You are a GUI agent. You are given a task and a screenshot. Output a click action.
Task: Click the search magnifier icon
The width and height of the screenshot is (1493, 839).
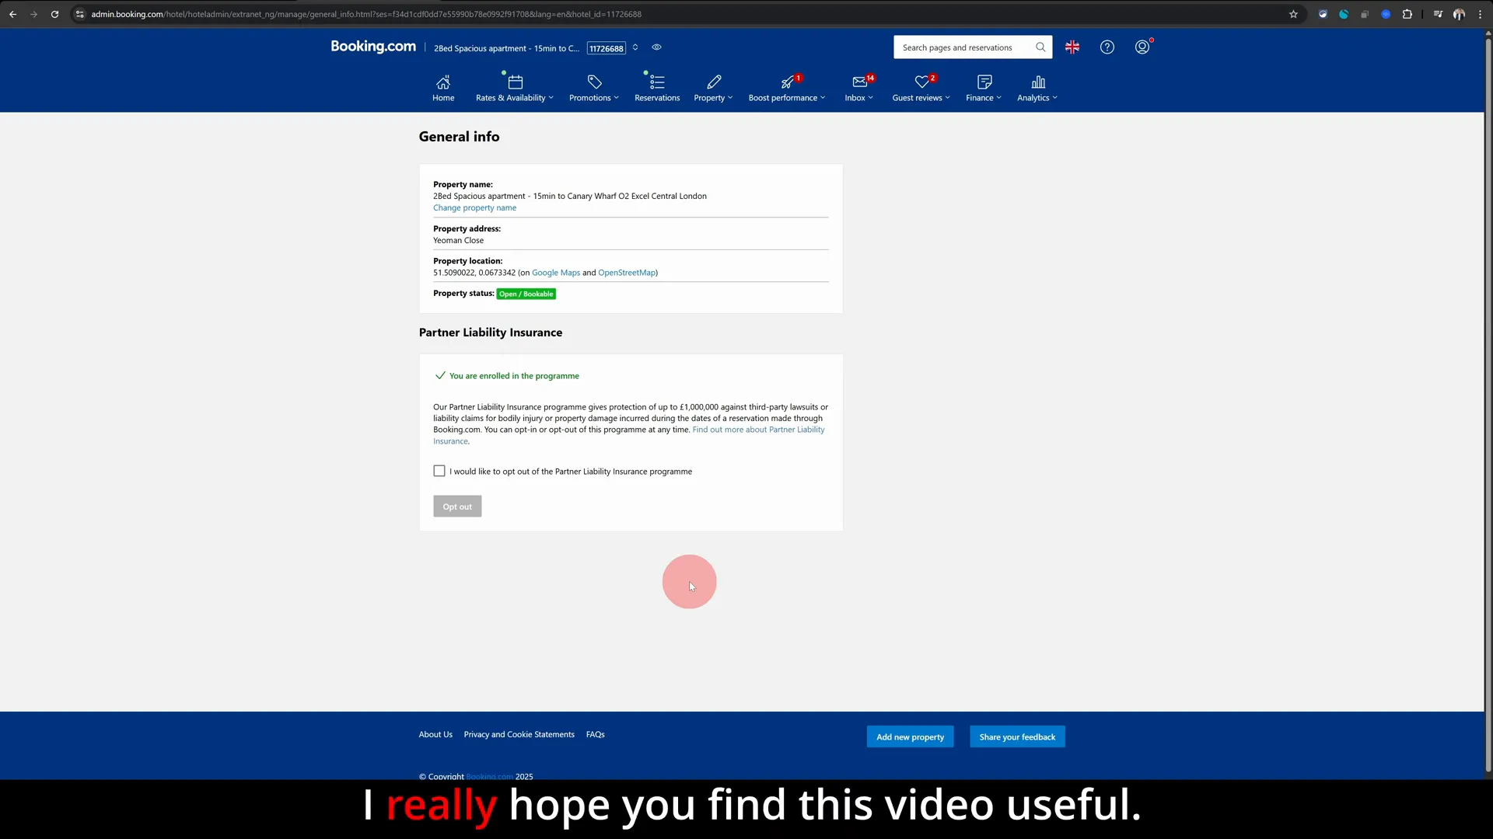[1040, 47]
